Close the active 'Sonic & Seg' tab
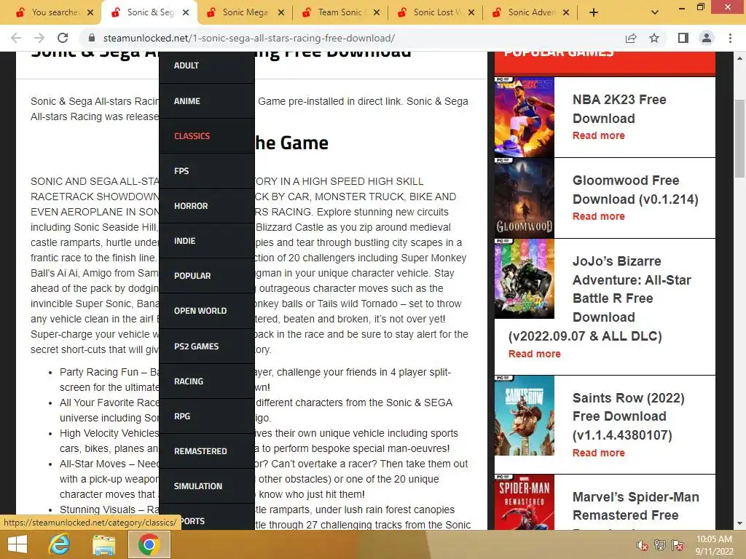 point(186,12)
